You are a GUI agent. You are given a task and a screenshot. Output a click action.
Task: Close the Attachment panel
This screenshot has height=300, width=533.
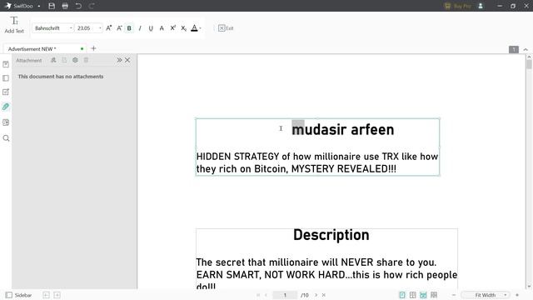[x=127, y=60]
